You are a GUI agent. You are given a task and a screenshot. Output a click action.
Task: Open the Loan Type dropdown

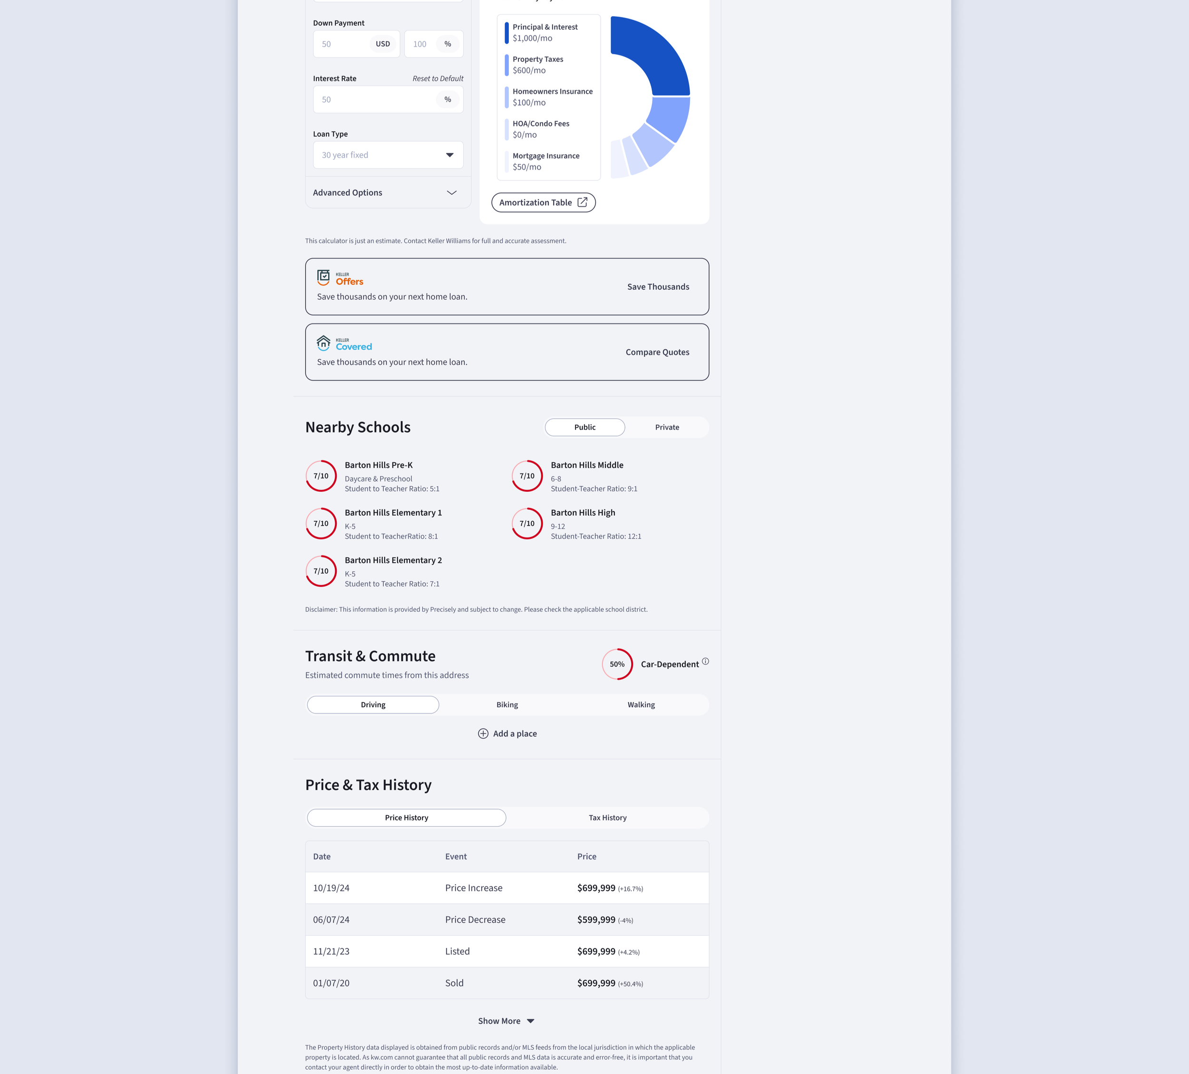(x=388, y=155)
